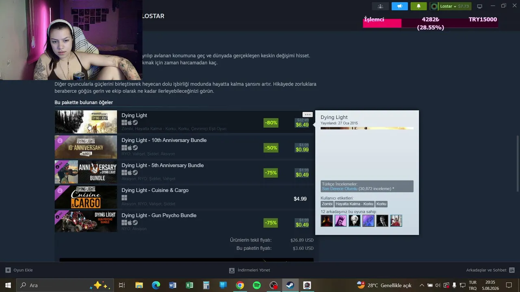Click 'Son Derece Olumlu' review summary
Viewport: 520px width, 292px height.
tap(340, 189)
